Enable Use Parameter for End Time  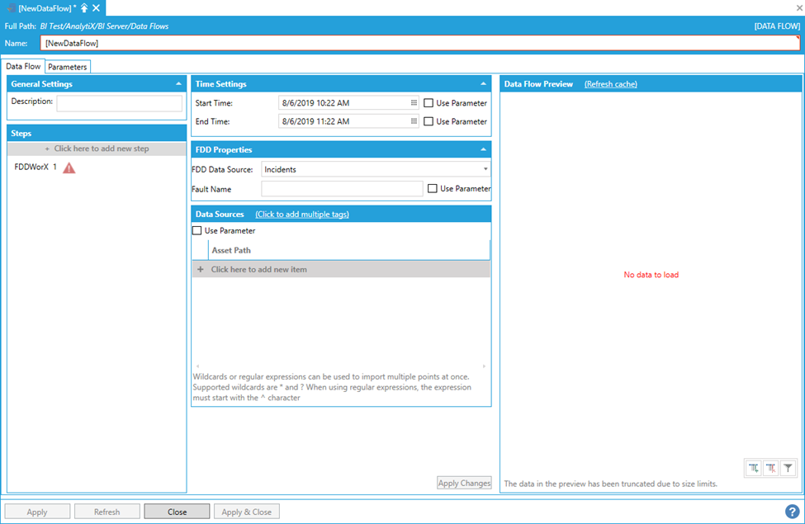pyautogui.click(x=429, y=121)
